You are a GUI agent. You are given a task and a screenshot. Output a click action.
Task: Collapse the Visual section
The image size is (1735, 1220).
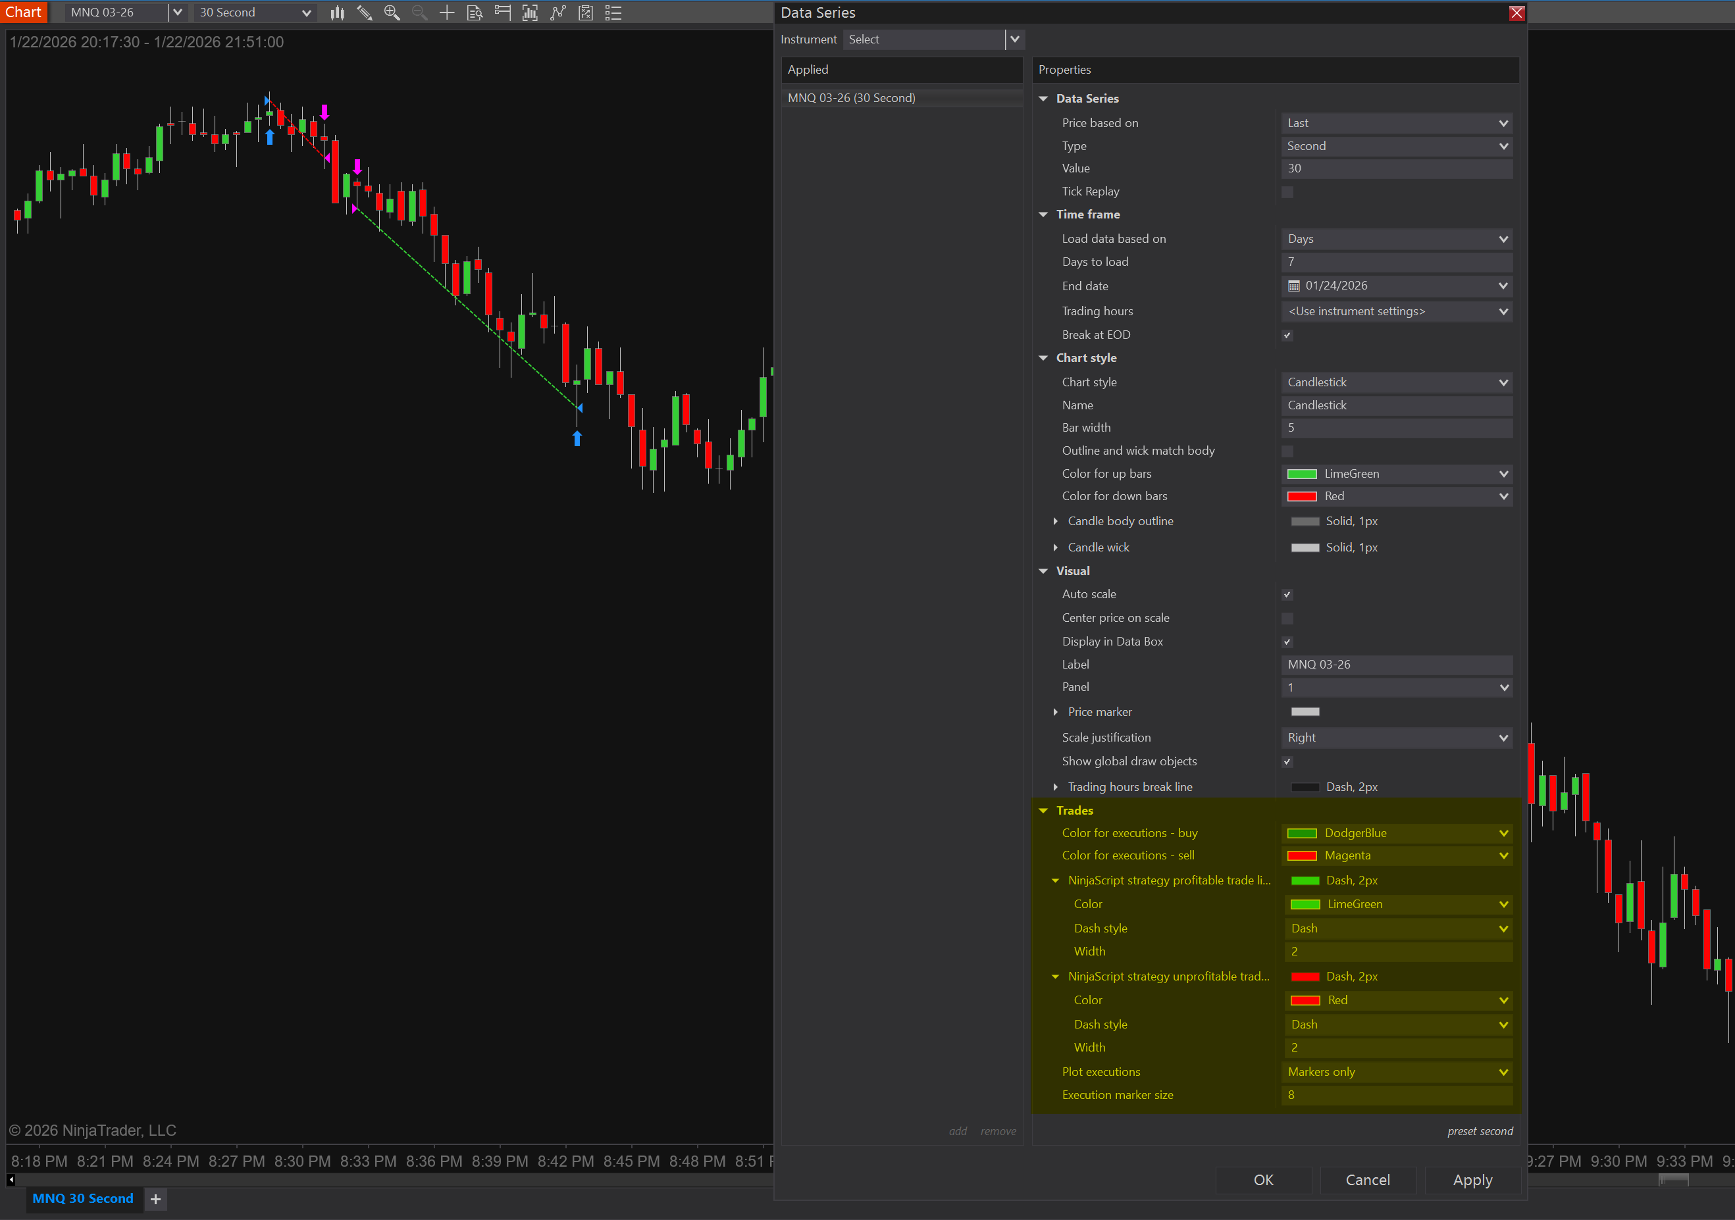pyautogui.click(x=1043, y=571)
